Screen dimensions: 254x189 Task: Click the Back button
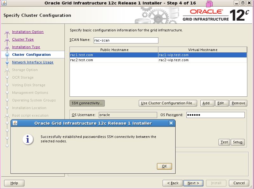173,183
